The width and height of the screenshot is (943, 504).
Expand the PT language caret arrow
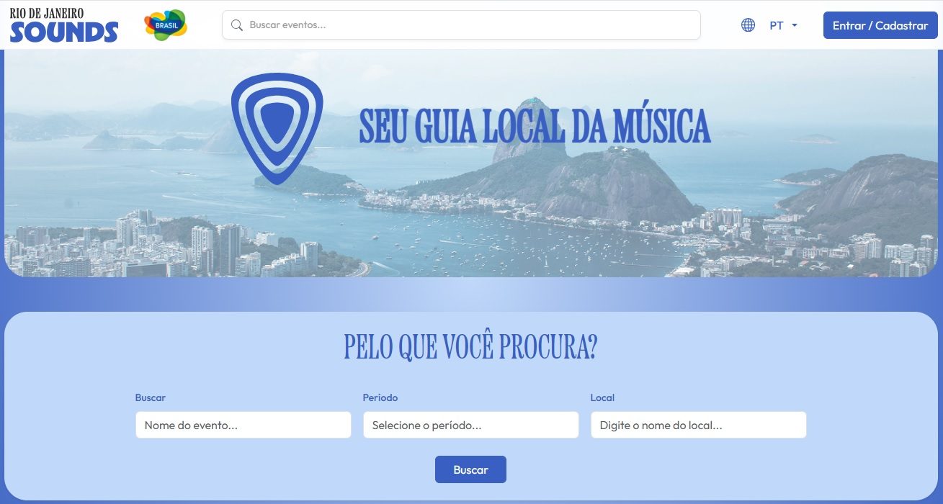point(795,25)
